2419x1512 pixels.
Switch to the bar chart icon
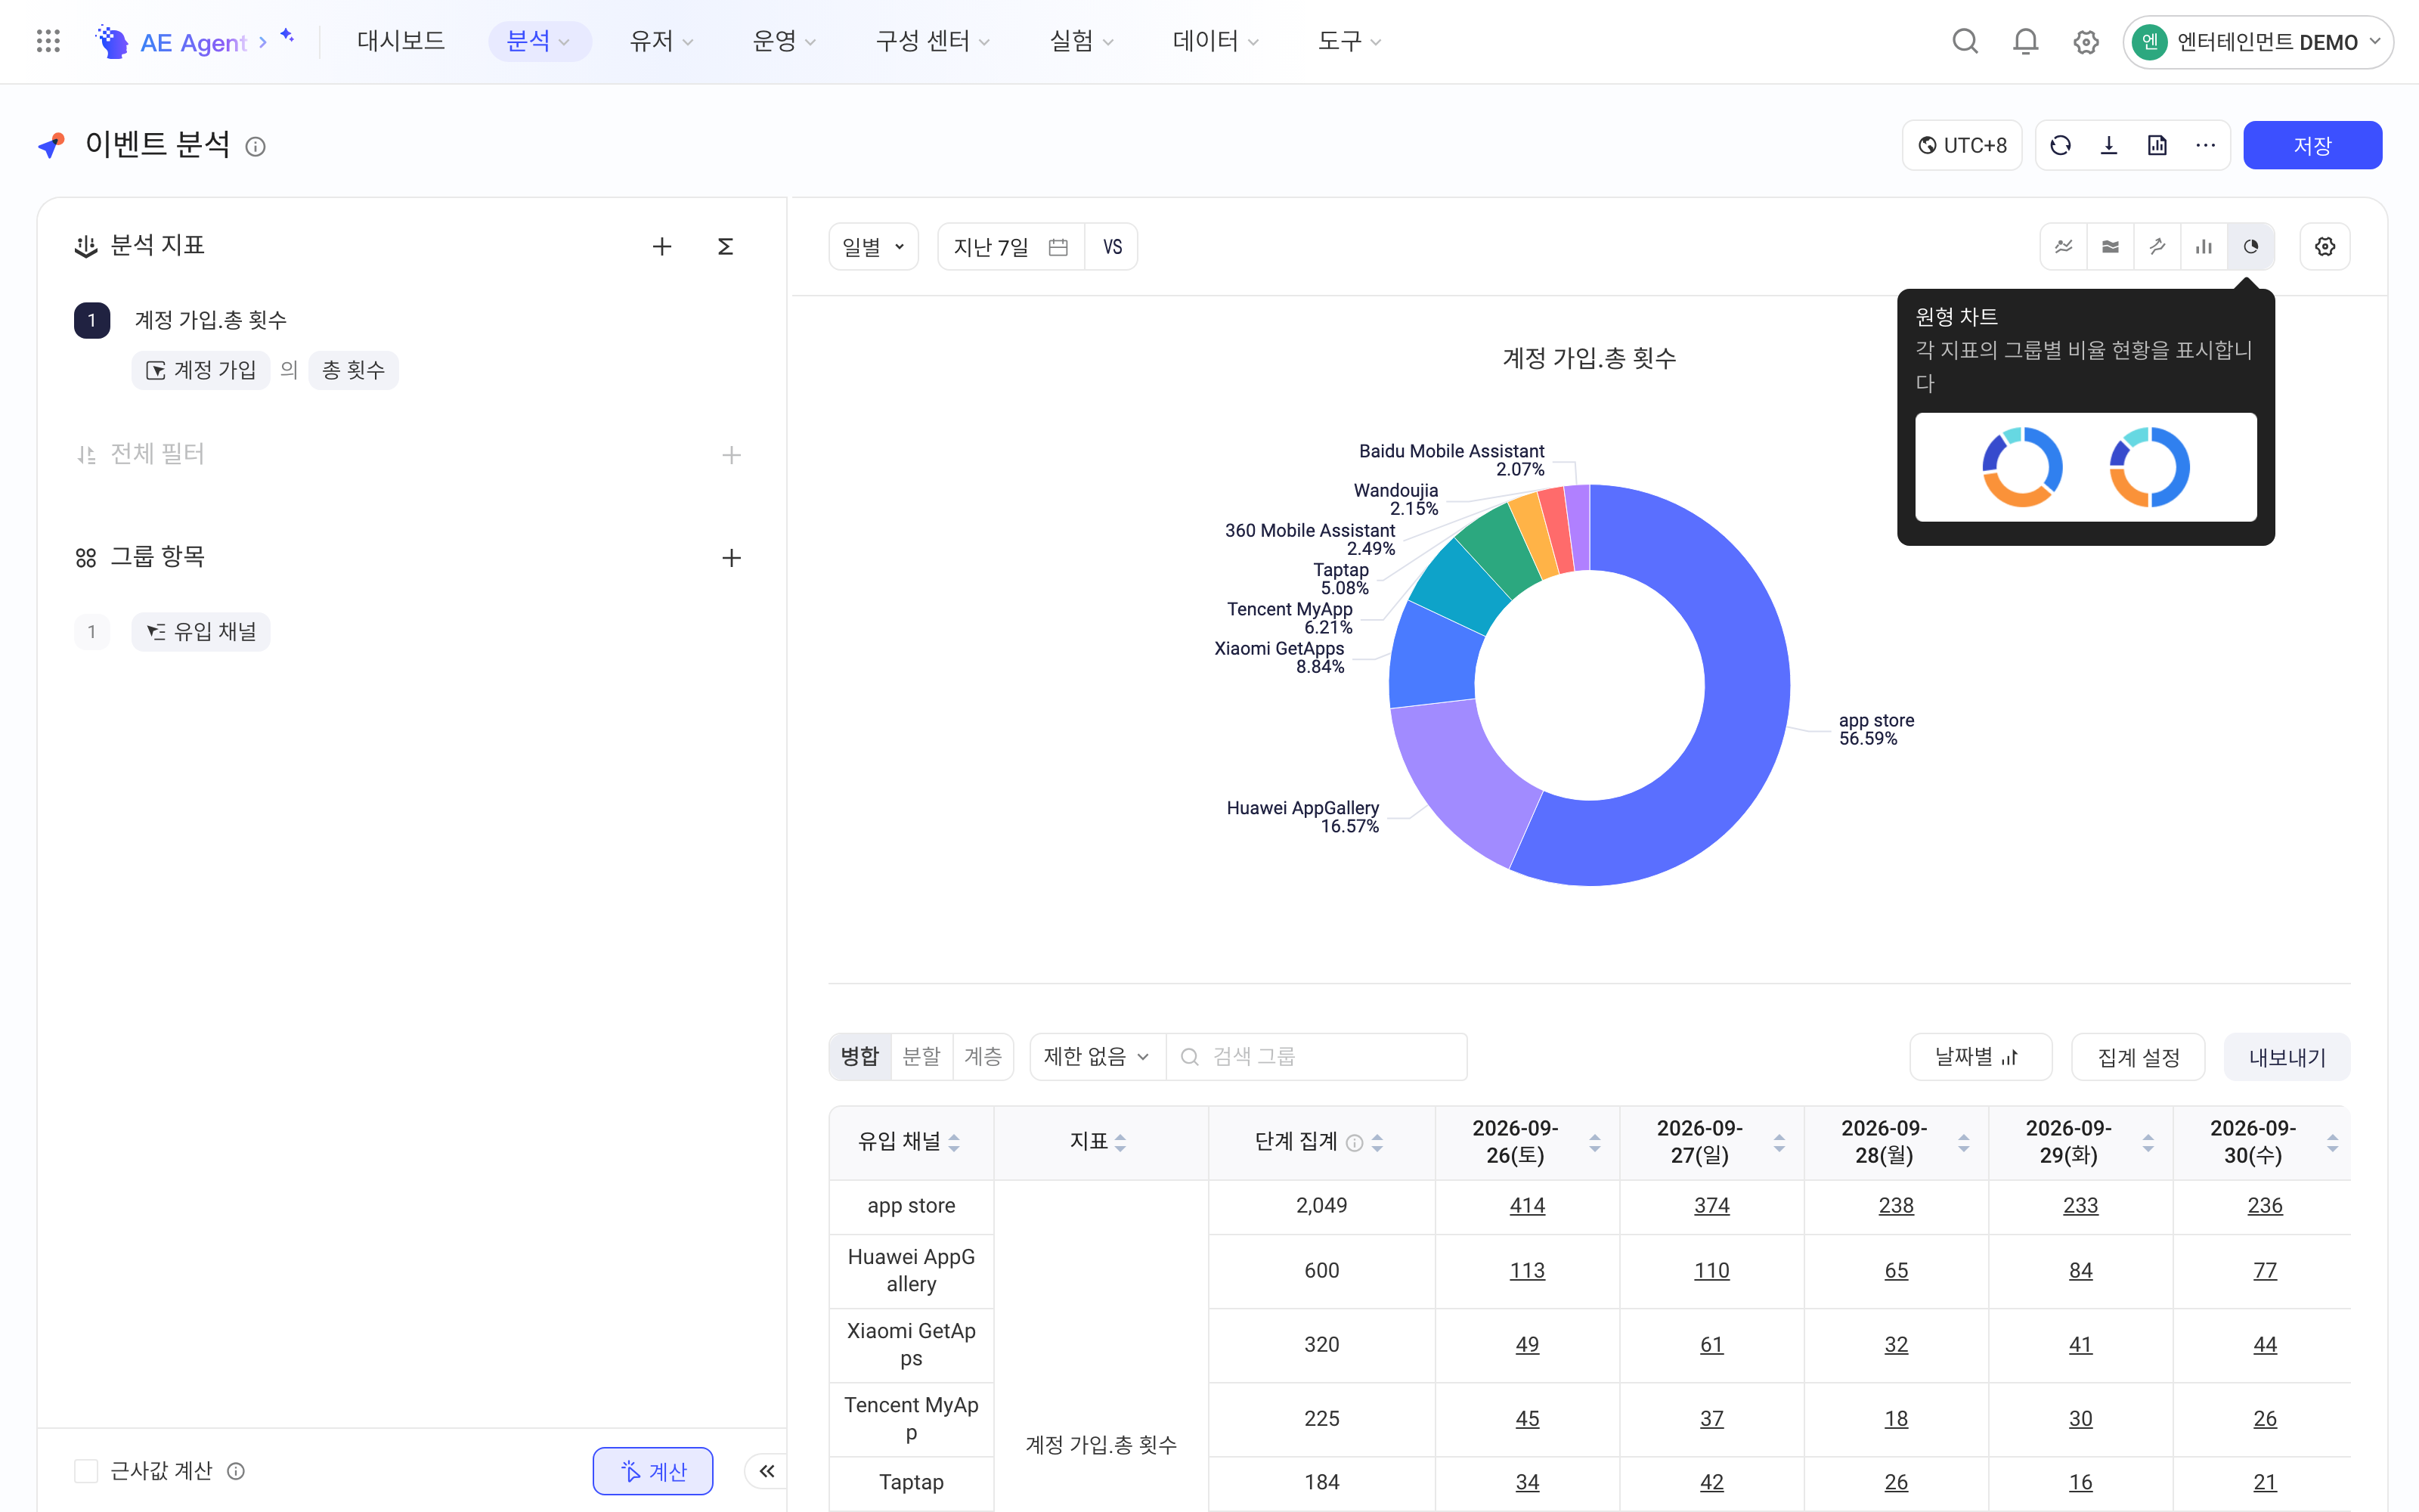(2204, 246)
